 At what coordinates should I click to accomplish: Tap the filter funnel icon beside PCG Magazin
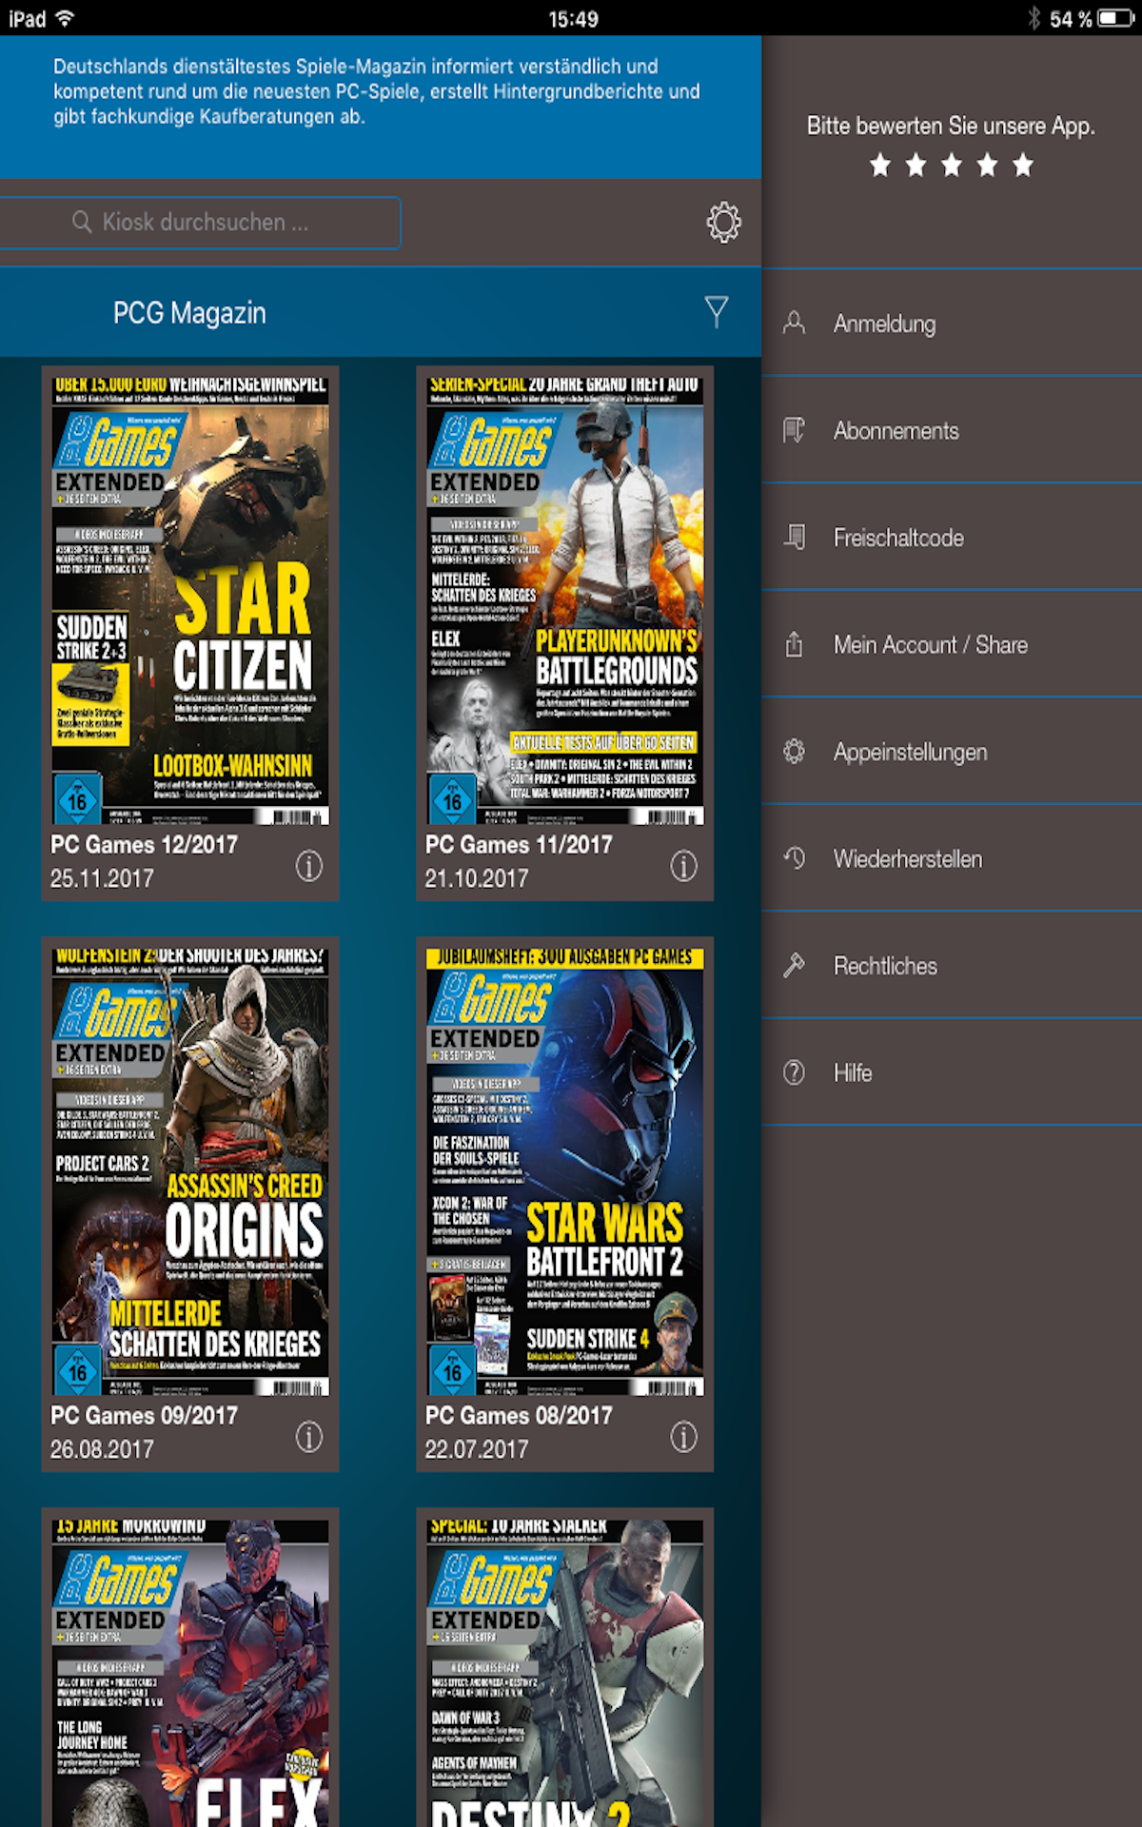(x=717, y=312)
